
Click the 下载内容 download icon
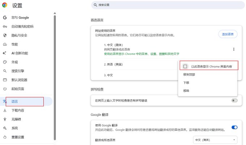pos(5,110)
